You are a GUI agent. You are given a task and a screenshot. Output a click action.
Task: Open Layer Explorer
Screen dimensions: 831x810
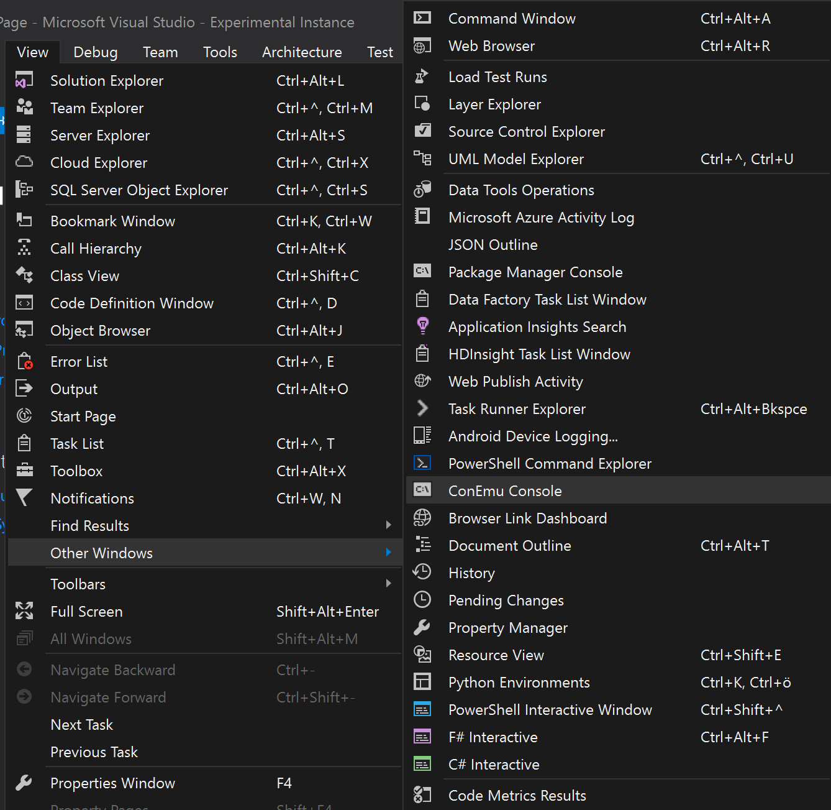[x=618, y=104]
